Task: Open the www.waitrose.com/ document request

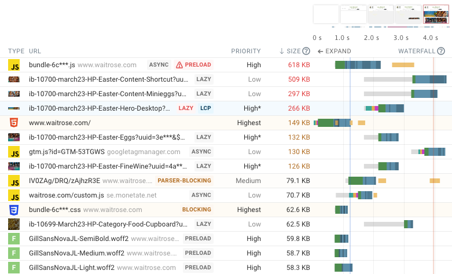Action: (60, 123)
